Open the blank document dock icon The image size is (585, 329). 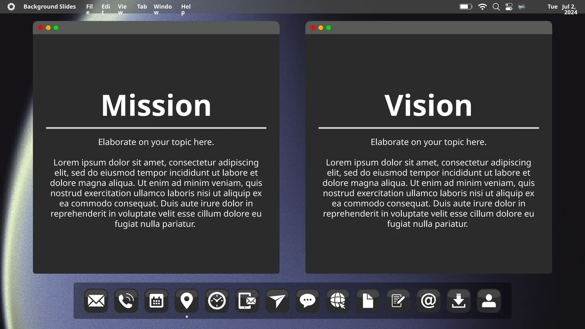[x=368, y=301]
